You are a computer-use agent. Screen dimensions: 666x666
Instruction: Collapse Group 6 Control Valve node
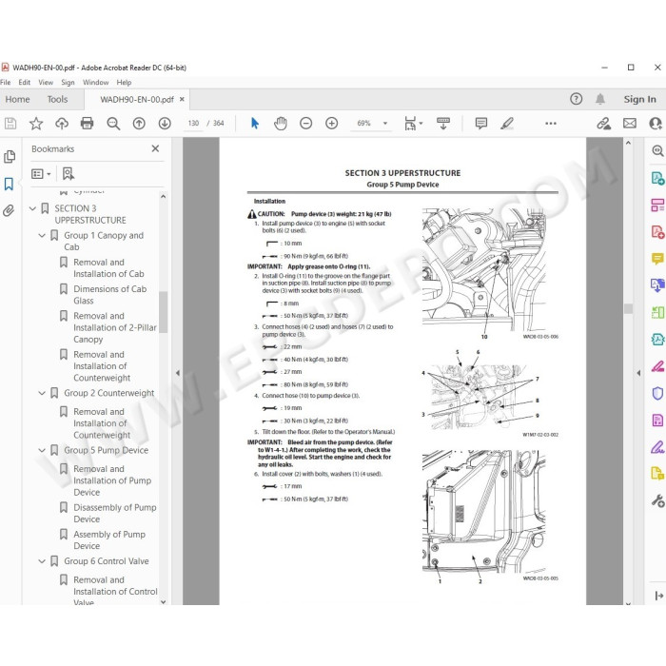pyautogui.click(x=42, y=561)
